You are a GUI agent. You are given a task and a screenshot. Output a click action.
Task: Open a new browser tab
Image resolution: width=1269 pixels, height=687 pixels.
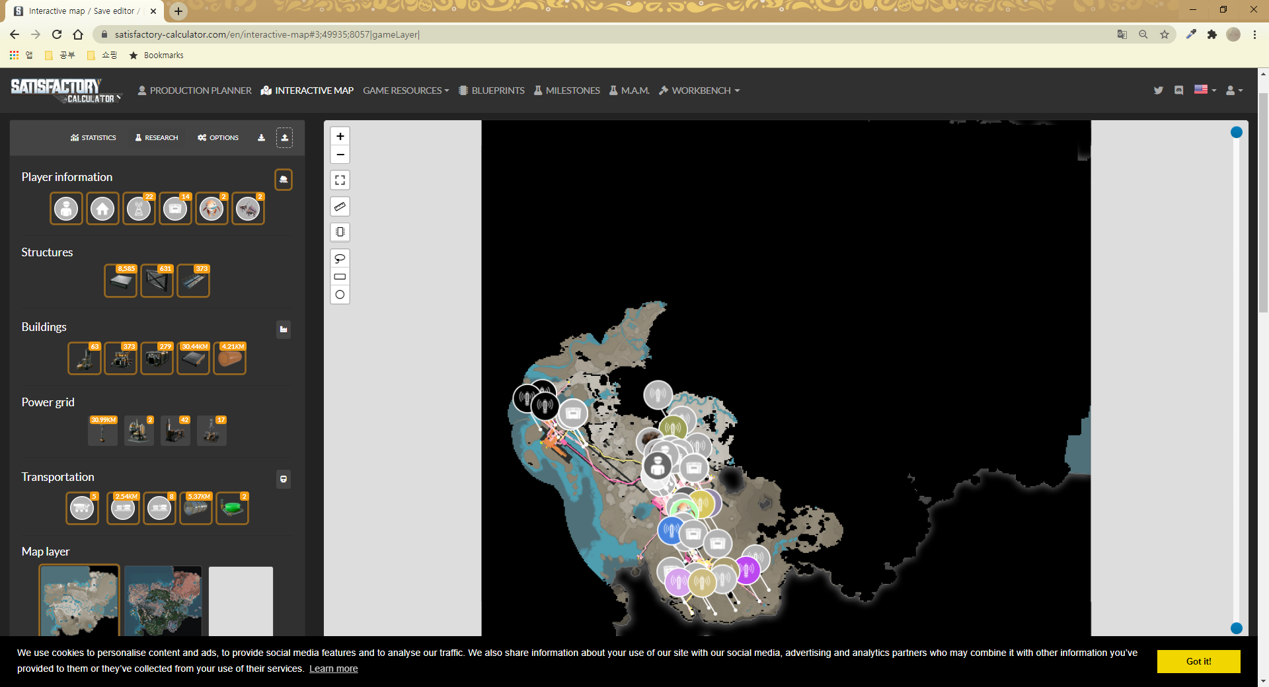[178, 11]
